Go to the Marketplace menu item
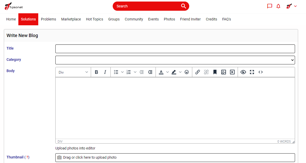 tap(71, 19)
